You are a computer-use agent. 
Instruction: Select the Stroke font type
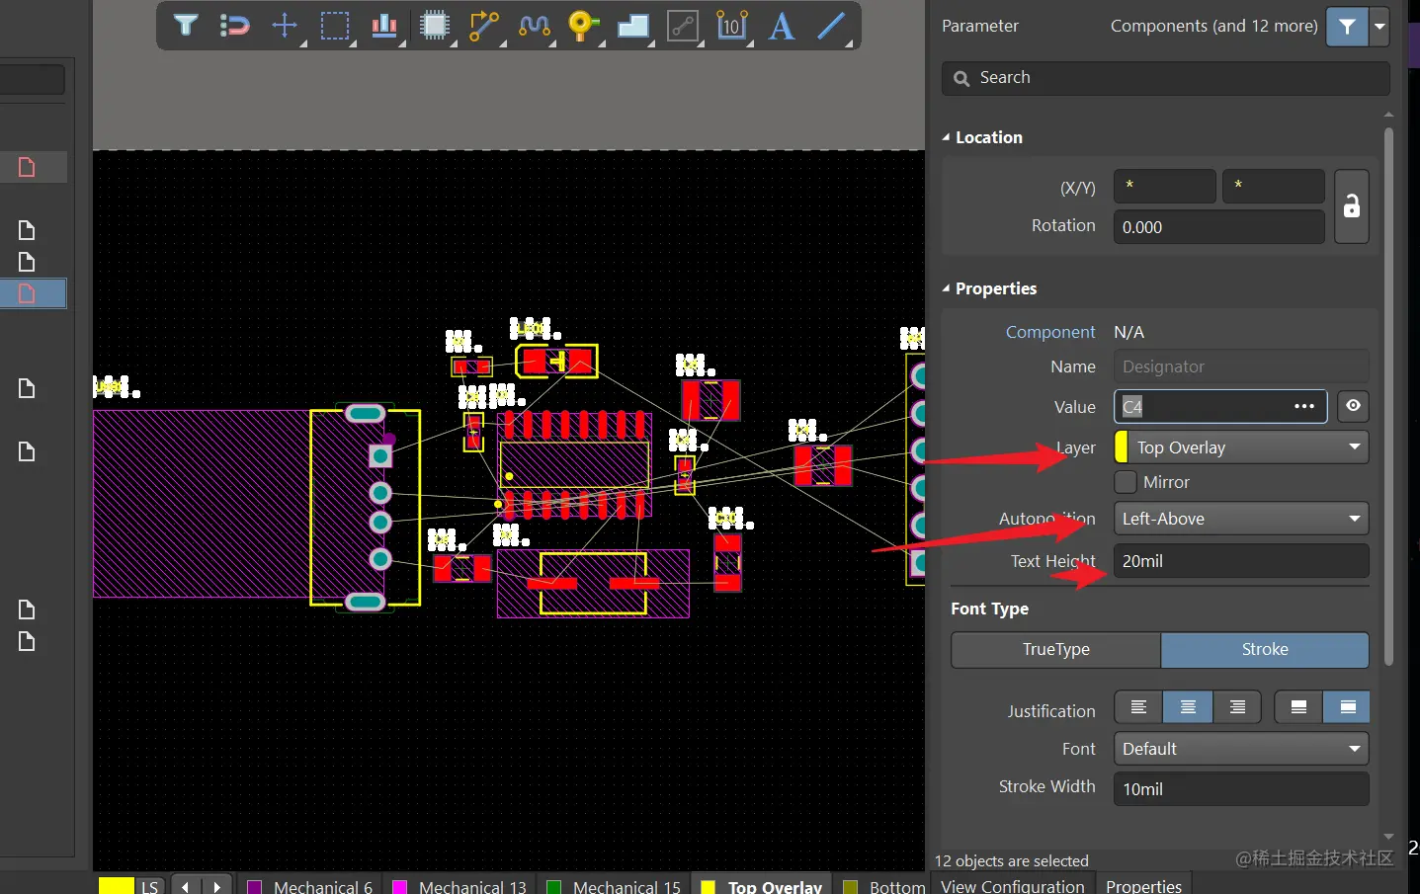pos(1265,649)
